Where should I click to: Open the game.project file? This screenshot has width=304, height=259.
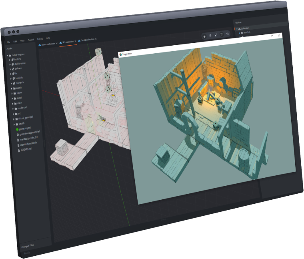point(25,129)
